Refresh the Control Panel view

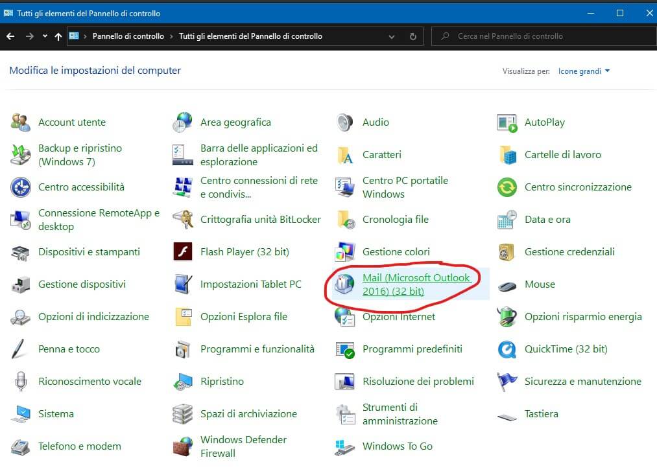coord(412,37)
